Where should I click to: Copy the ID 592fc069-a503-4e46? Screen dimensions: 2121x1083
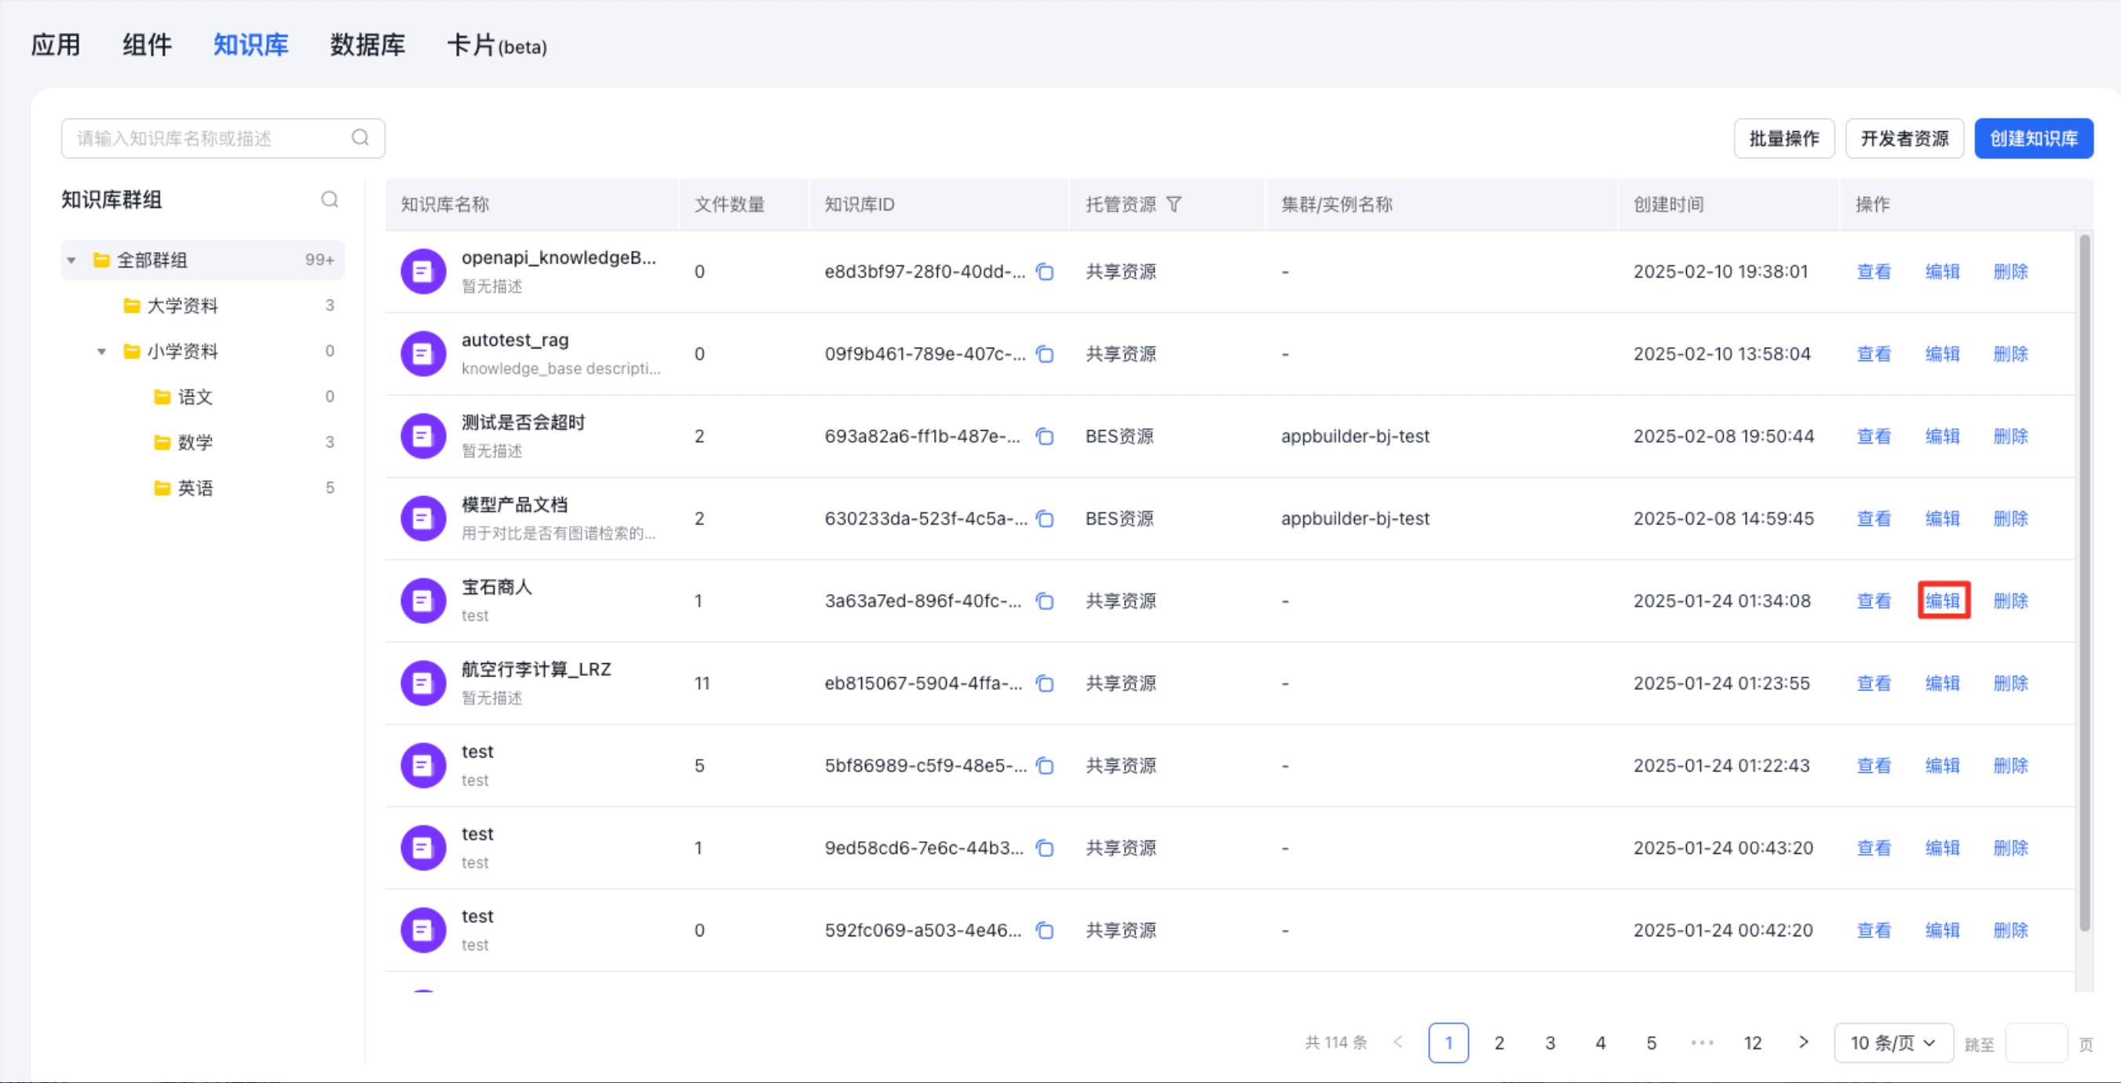[1045, 930]
